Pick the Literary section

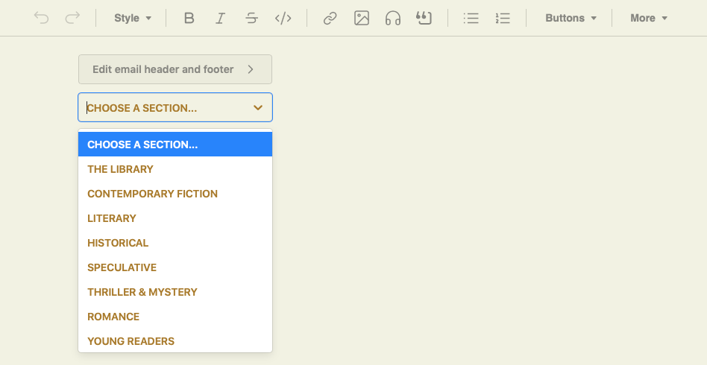175,218
